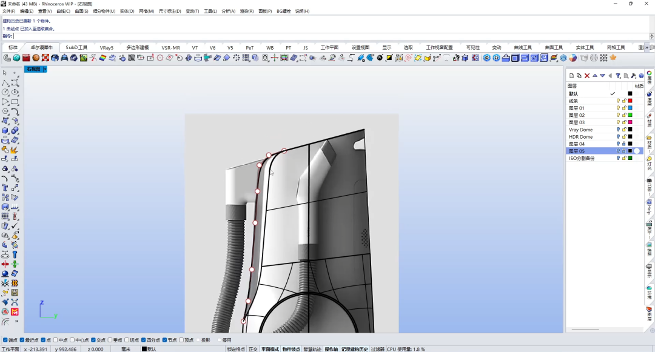Open the 渲染(R) menu
Screen dimensions: 655x352
point(246,12)
